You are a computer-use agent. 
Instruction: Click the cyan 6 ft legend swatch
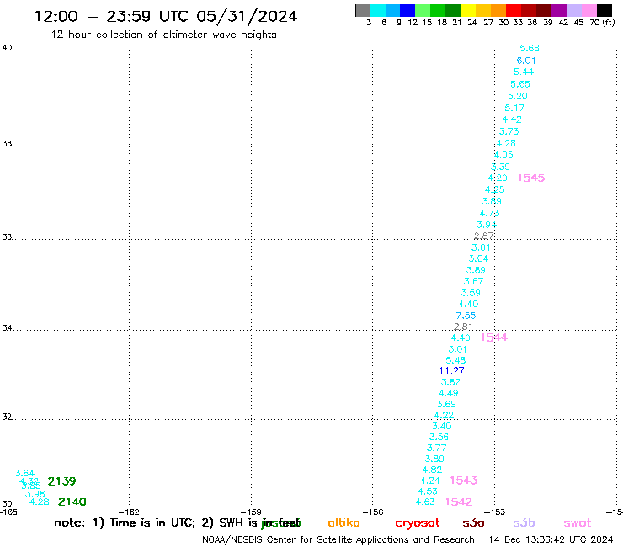pyautogui.click(x=378, y=11)
